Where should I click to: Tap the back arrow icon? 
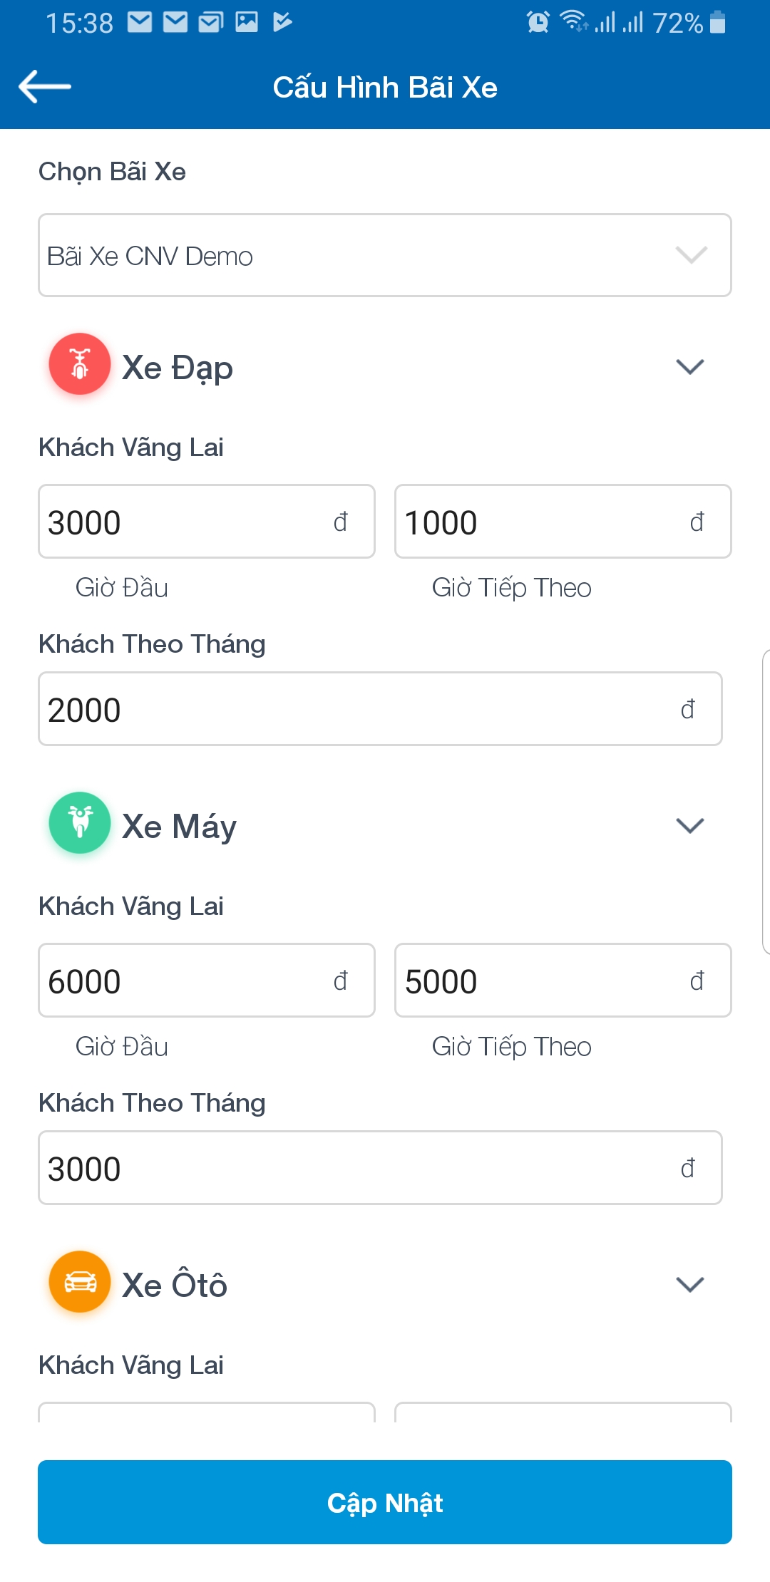click(44, 87)
